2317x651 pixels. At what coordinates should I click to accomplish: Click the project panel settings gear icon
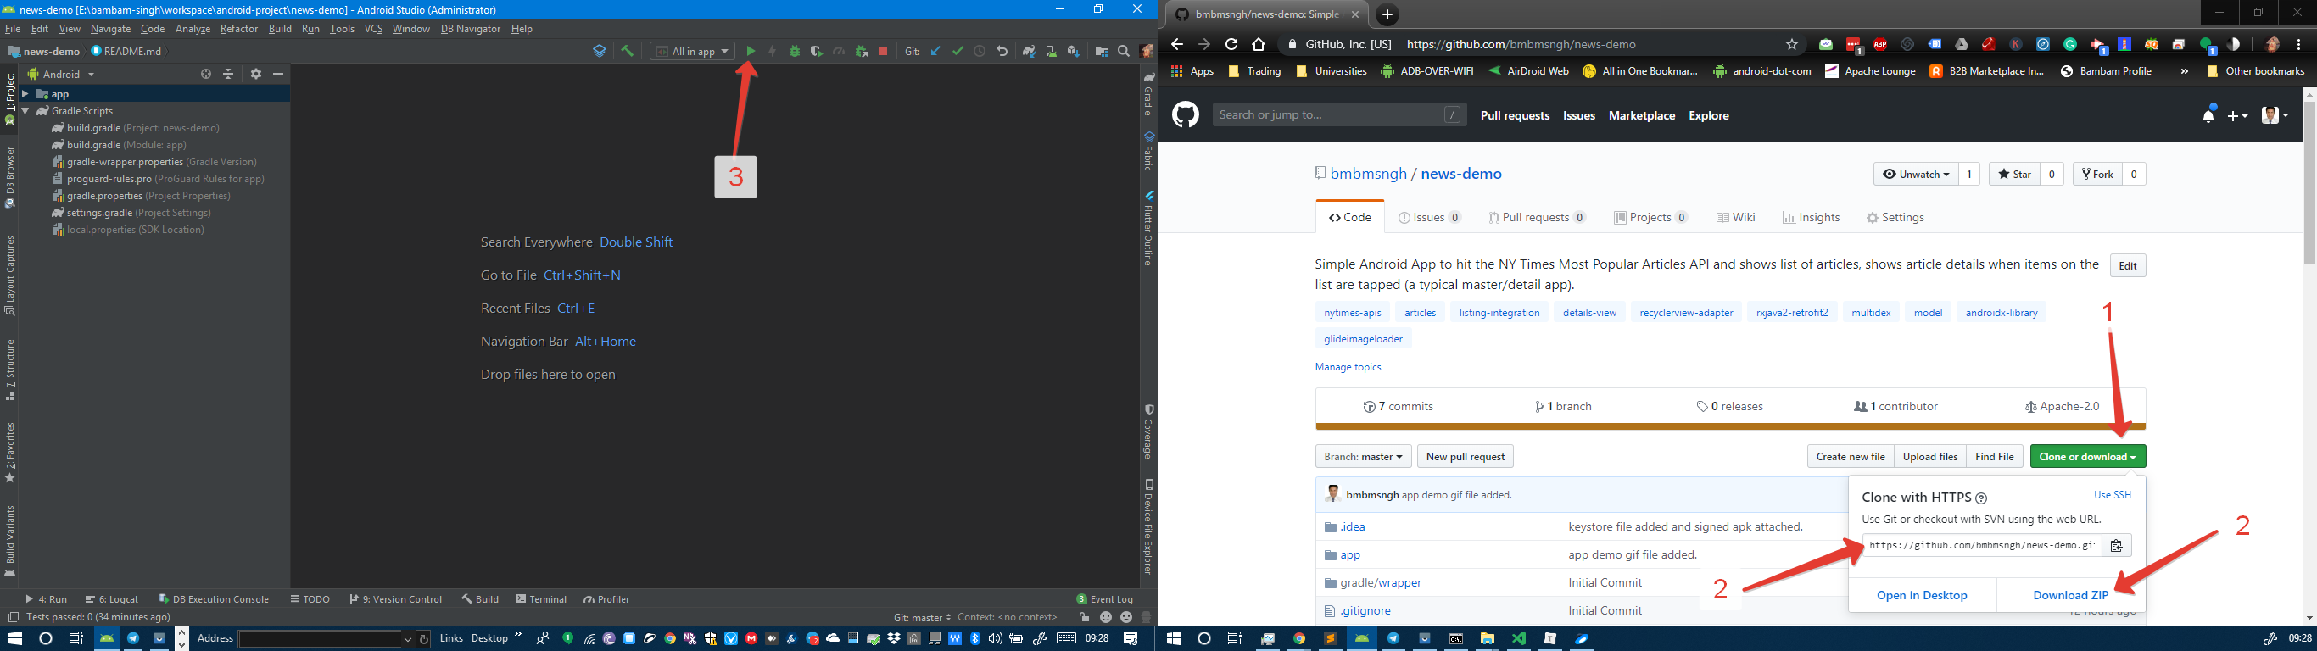tap(255, 75)
